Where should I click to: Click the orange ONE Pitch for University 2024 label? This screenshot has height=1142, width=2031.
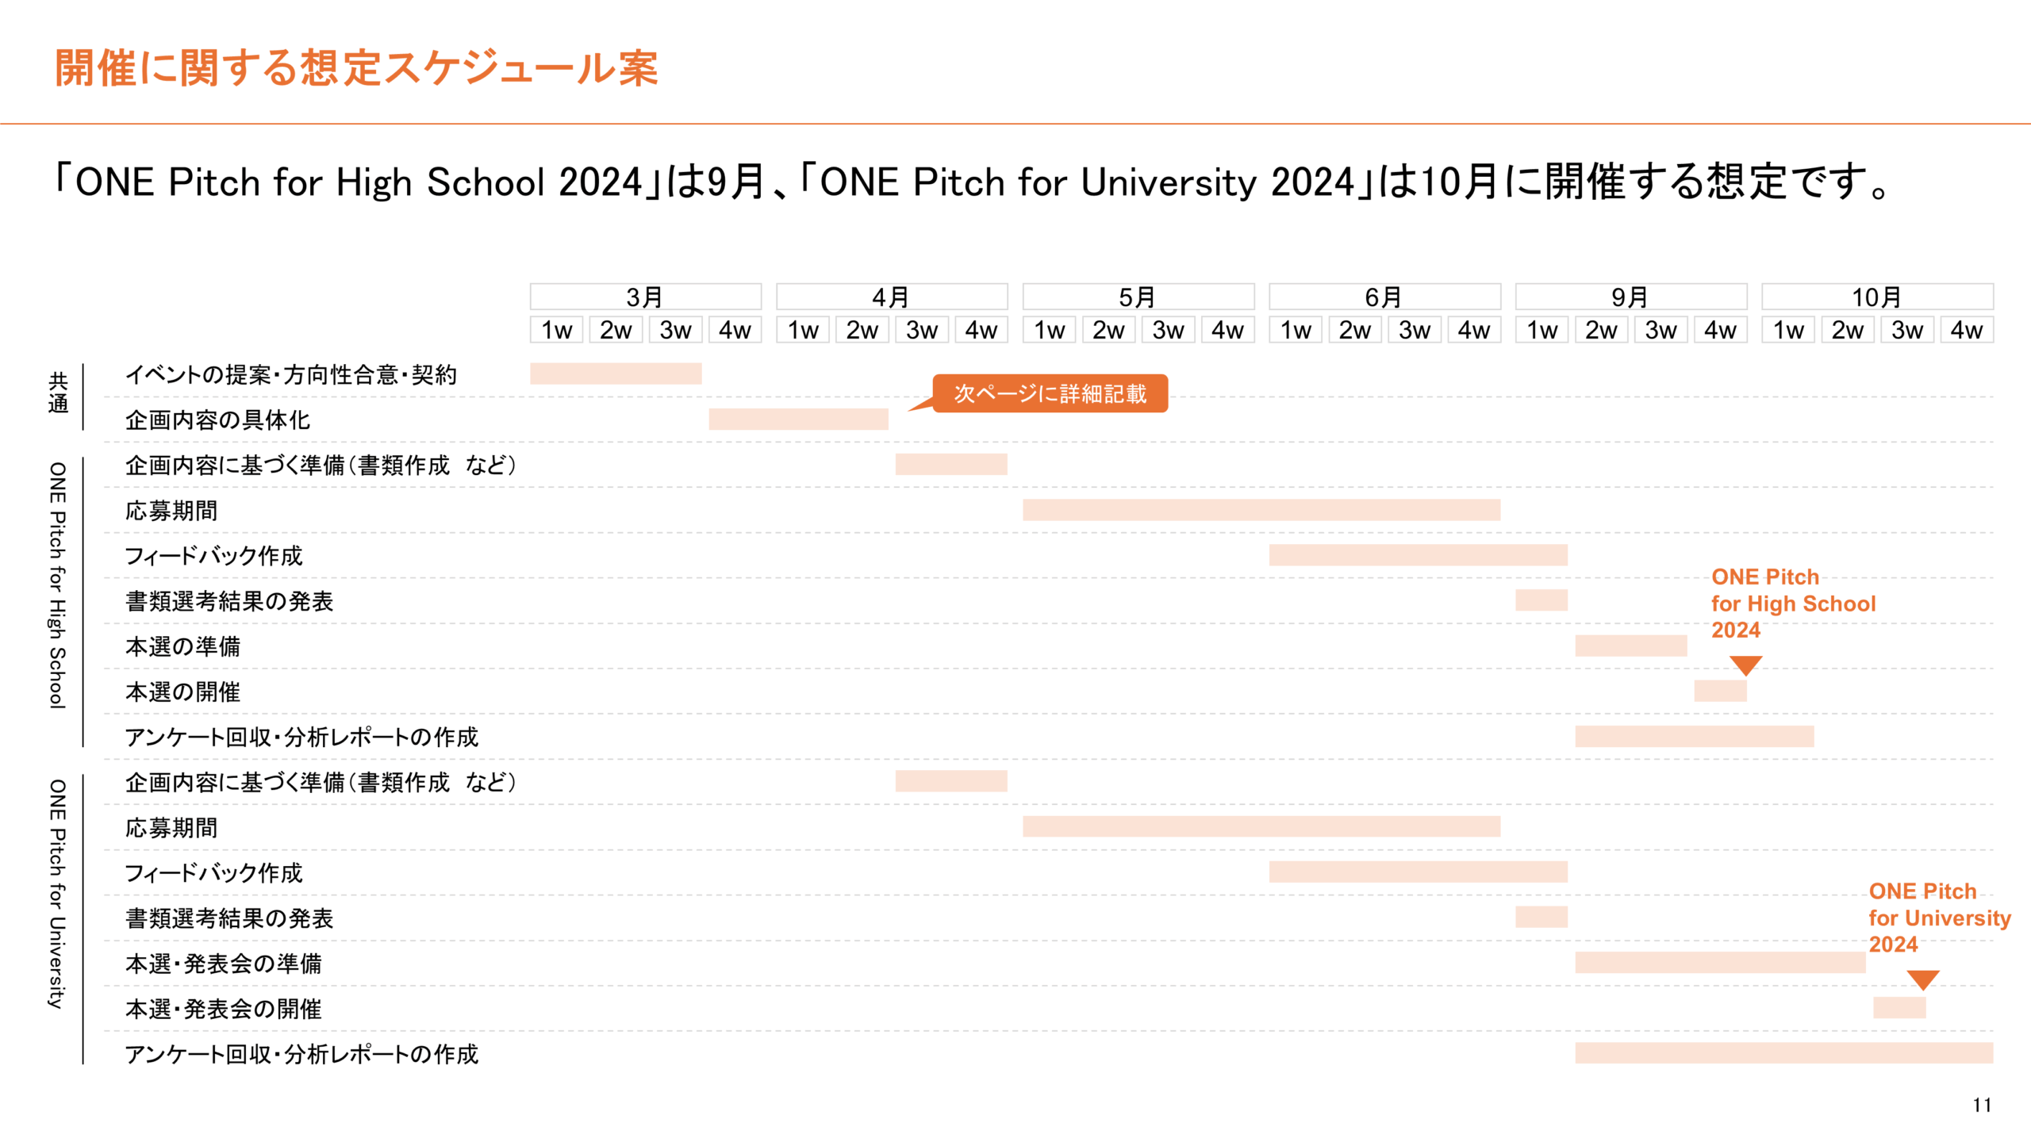[1939, 918]
